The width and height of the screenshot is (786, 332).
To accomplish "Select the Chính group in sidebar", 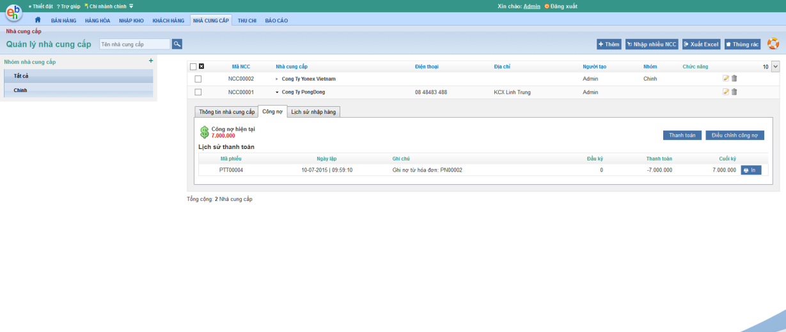I will 79,90.
